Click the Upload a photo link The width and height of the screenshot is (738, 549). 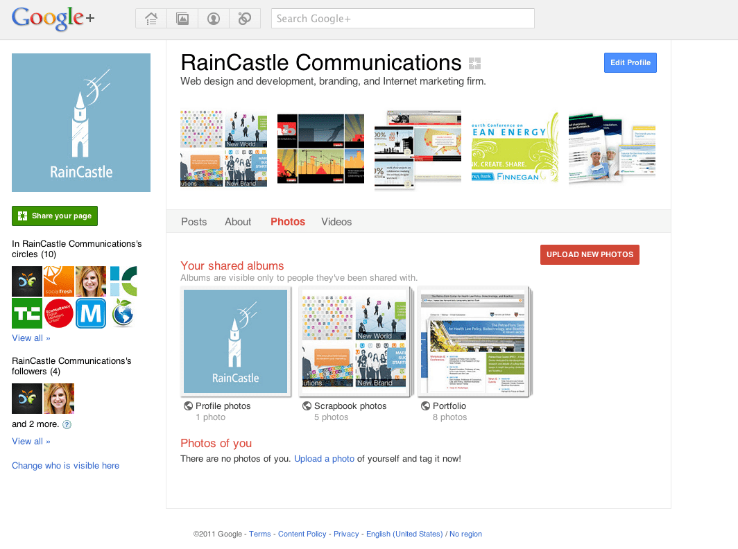point(325,459)
